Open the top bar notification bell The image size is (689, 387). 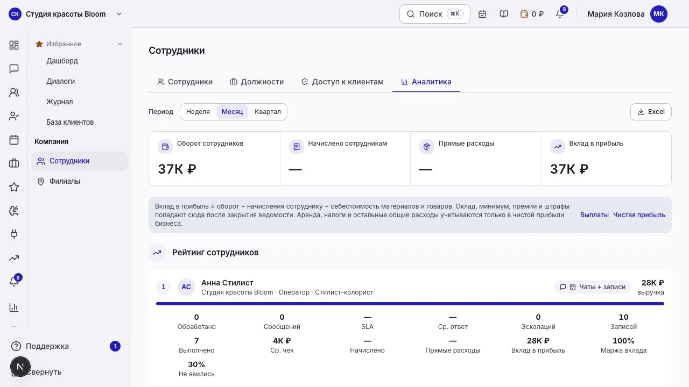[560, 13]
